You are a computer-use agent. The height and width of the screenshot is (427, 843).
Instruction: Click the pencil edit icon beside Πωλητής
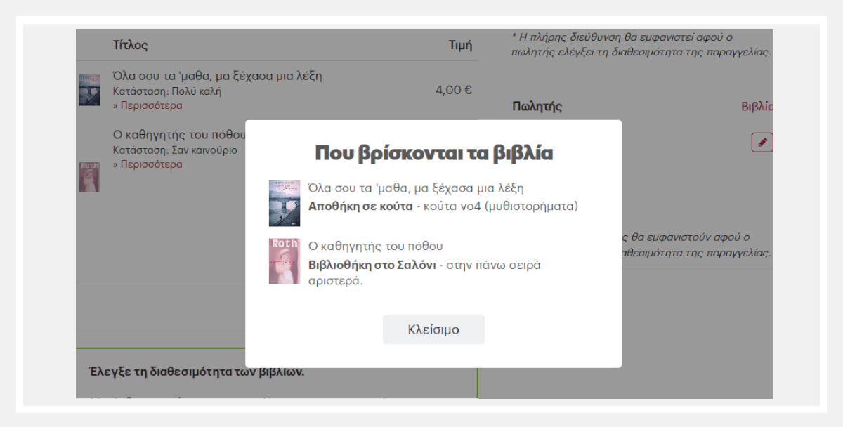click(762, 143)
